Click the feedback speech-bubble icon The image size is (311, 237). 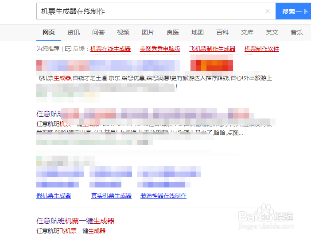[68, 49]
